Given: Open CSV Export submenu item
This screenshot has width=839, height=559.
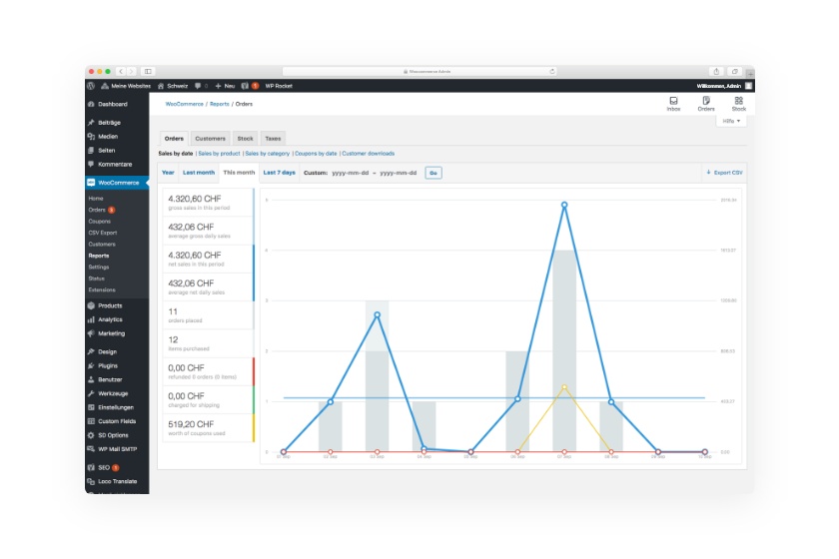Looking at the screenshot, I should (x=102, y=233).
